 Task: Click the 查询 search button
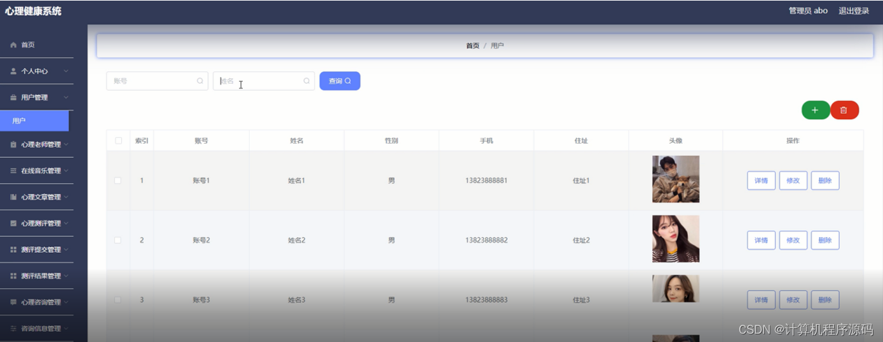click(339, 81)
